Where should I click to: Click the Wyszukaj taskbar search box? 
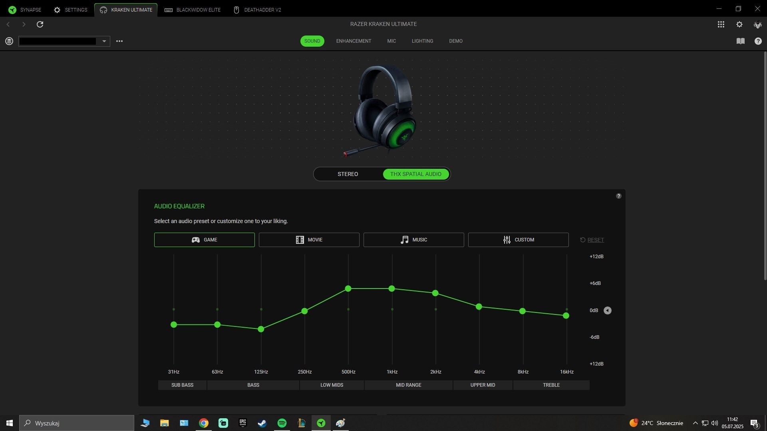pos(77,423)
